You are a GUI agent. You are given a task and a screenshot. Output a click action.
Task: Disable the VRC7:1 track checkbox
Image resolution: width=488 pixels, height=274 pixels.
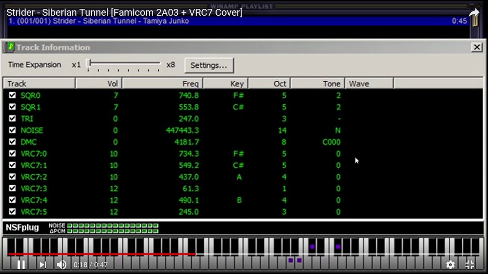12,165
